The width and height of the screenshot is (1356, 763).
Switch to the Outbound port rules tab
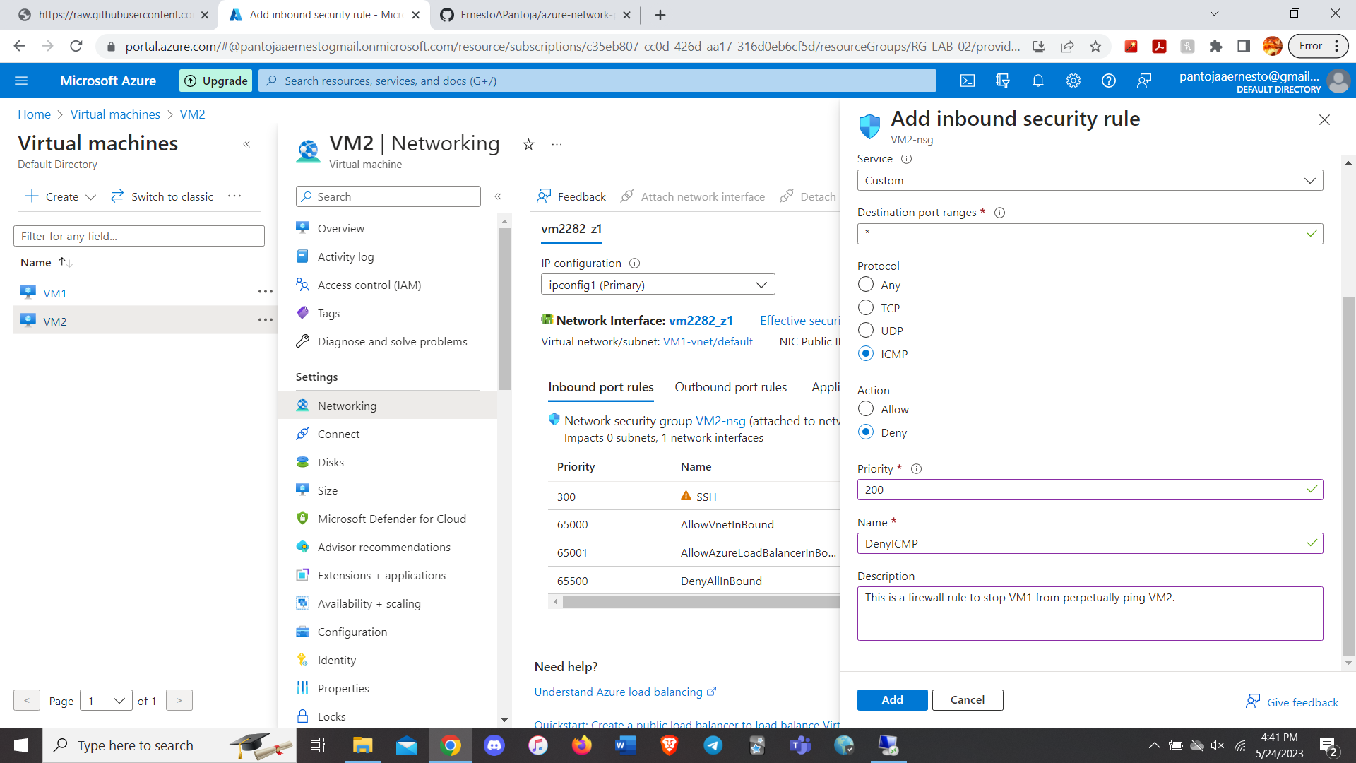pos(731,386)
